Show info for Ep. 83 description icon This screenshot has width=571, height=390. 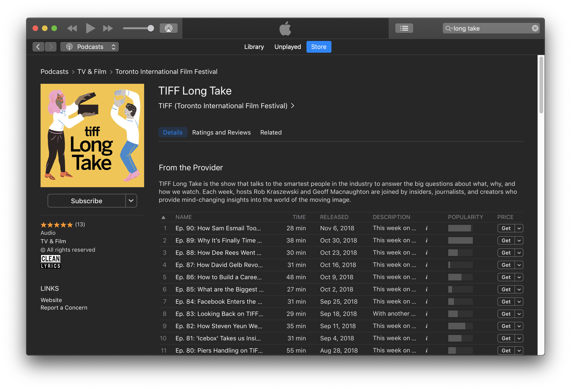tap(426, 314)
